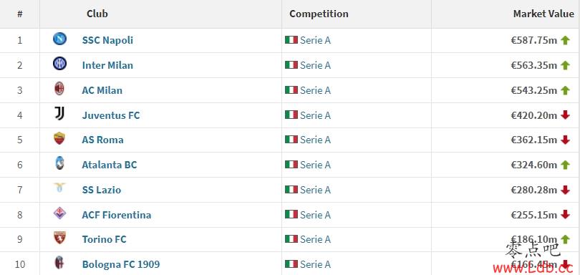Click the SS Lazio eagle crest
Image resolution: width=580 pixels, height=275 pixels.
[x=59, y=188]
